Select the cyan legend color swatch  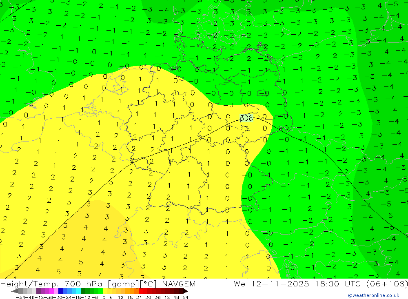click(x=78, y=291)
